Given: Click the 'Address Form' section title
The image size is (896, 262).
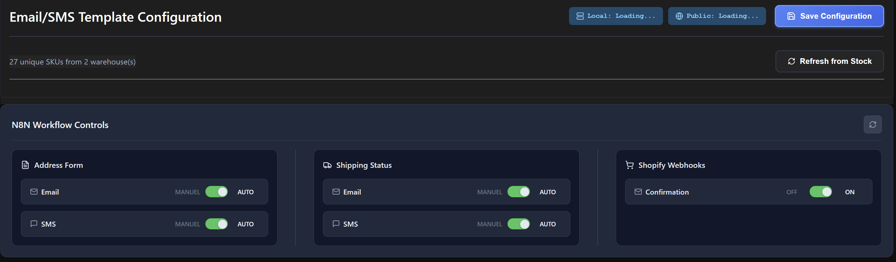Looking at the screenshot, I should [58, 165].
